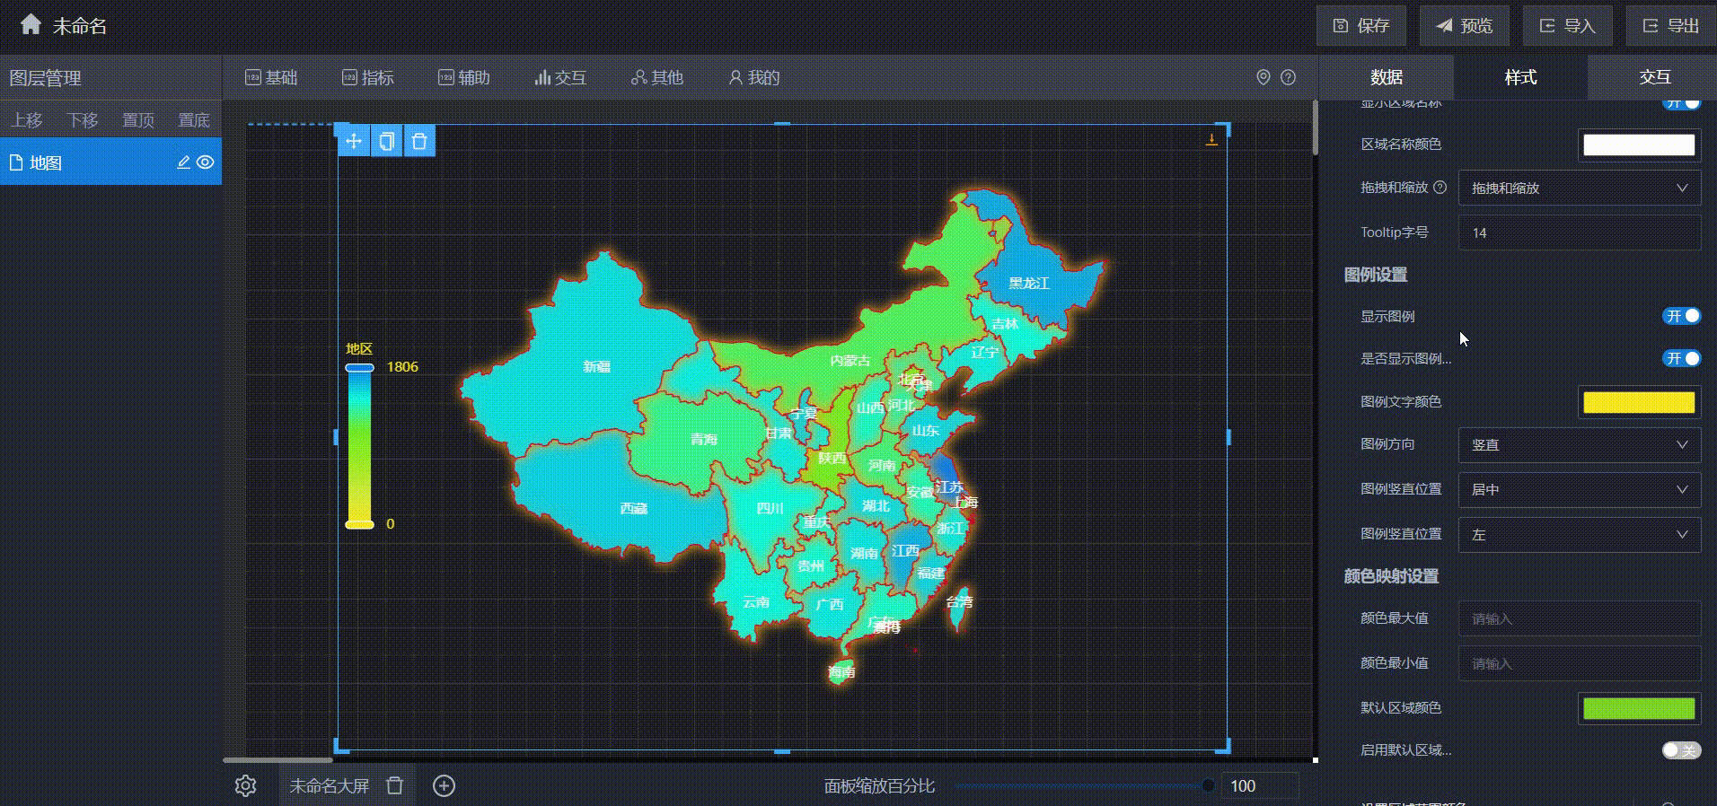Delete 未命名大屏 page via trash icon
Screen dimensions: 1717x806
point(394,785)
